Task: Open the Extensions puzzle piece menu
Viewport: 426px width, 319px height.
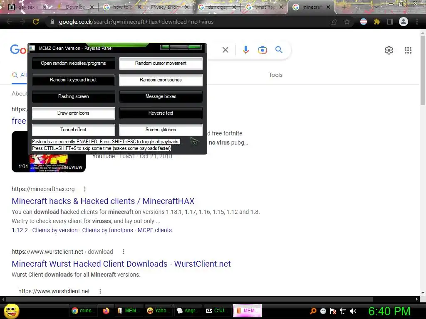Action: pyautogui.click(x=377, y=22)
